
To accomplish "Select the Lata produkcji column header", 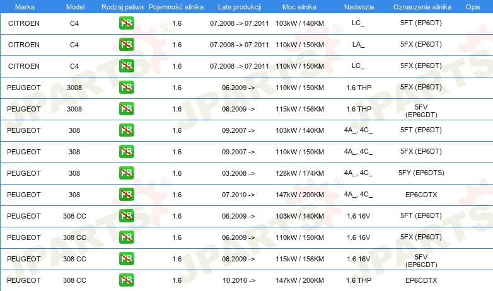I will click(x=240, y=7).
